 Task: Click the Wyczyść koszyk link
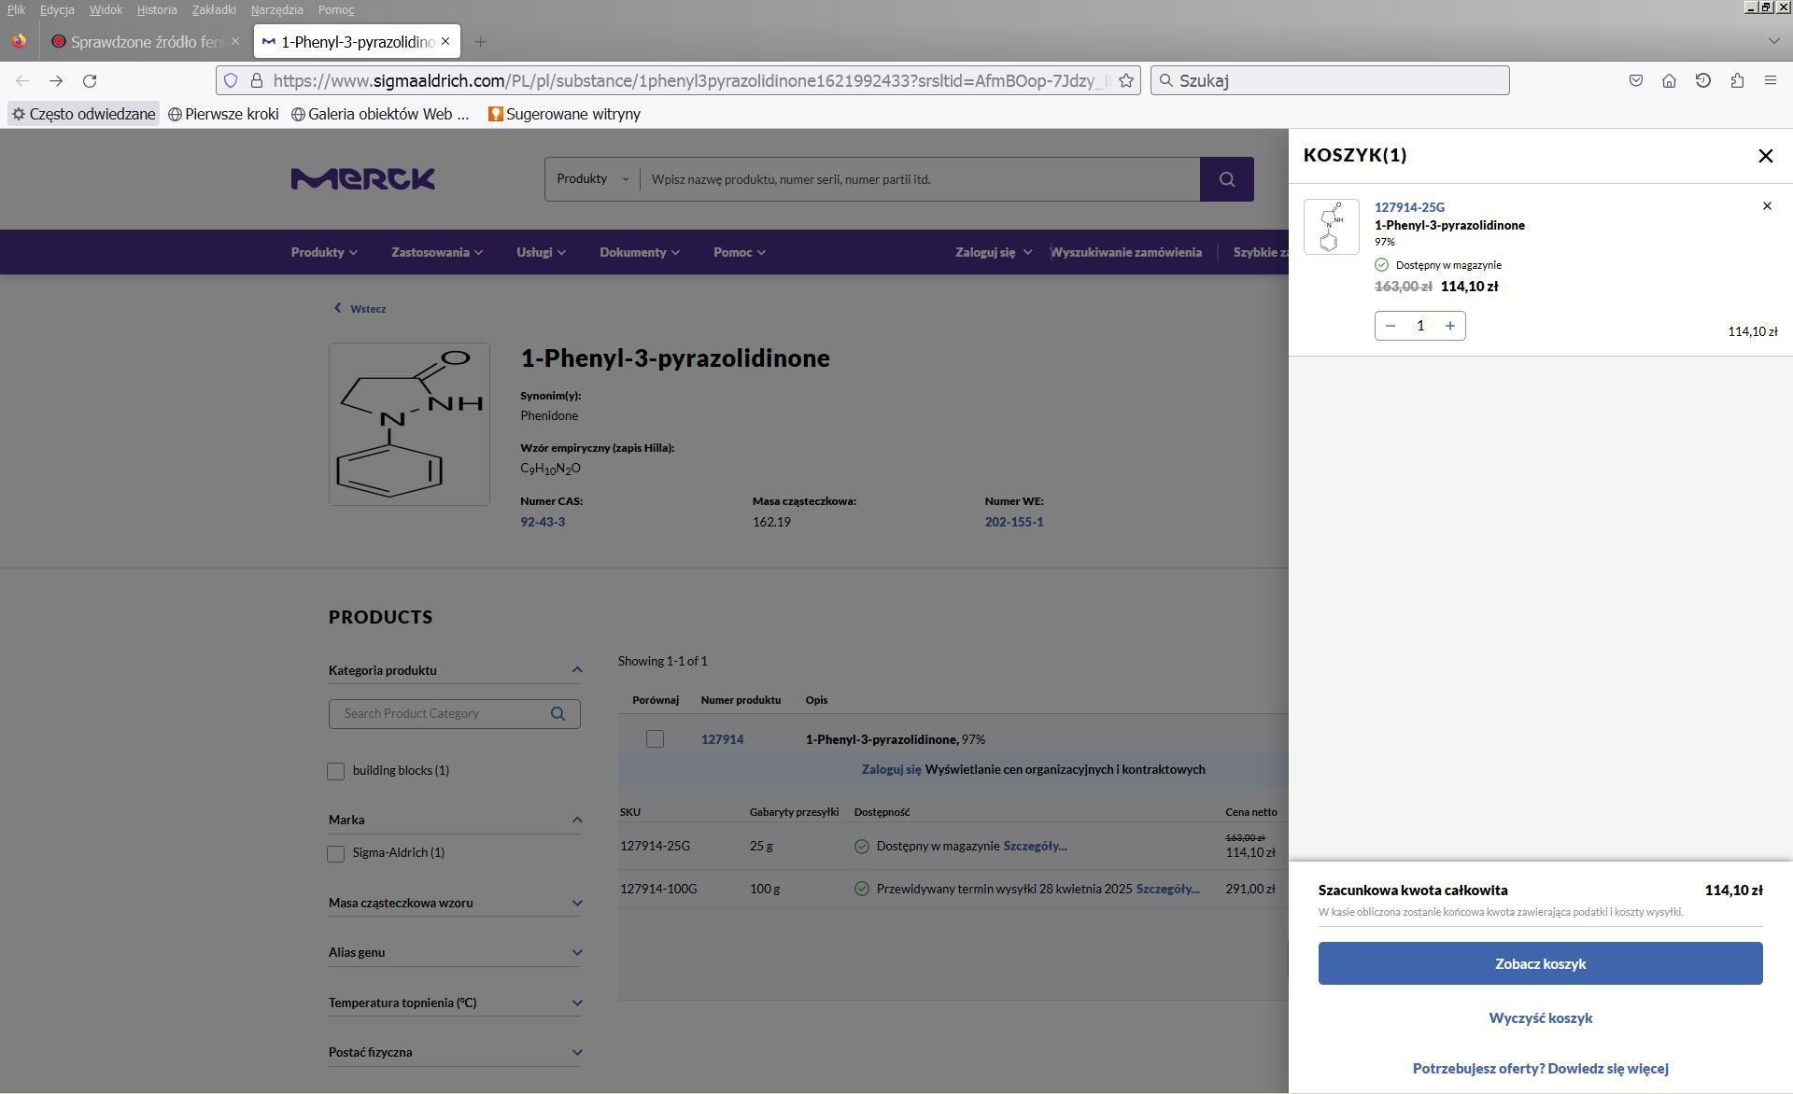pyautogui.click(x=1539, y=1018)
